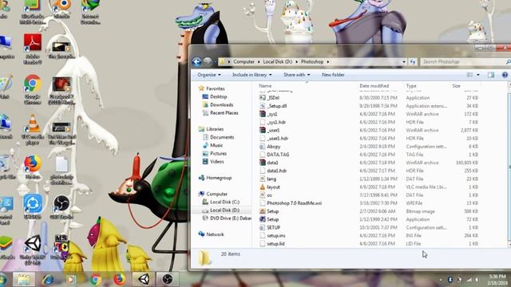Open Videos library
The image size is (511, 287).
[217, 162]
